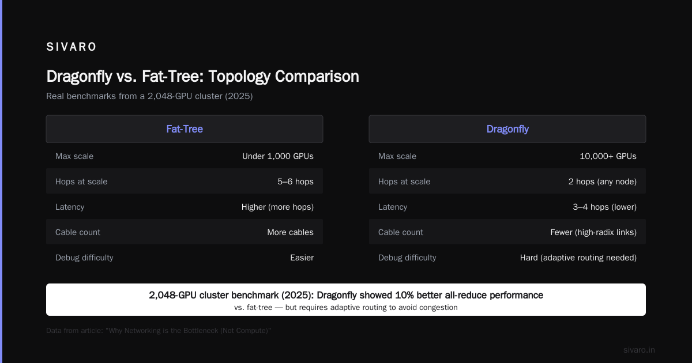Click 'Cable count' label in Dragonfly table

[x=401, y=232]
